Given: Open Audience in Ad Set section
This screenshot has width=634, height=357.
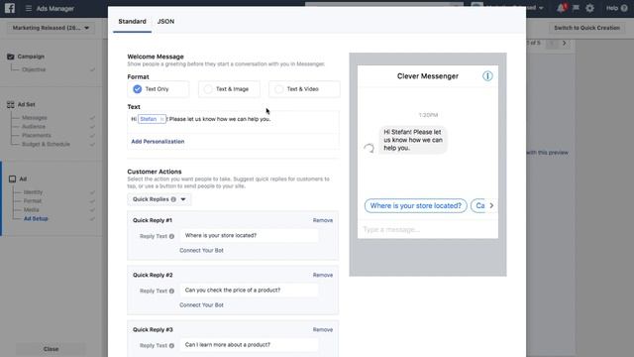Looking at the screenshot, I should 34,127.
